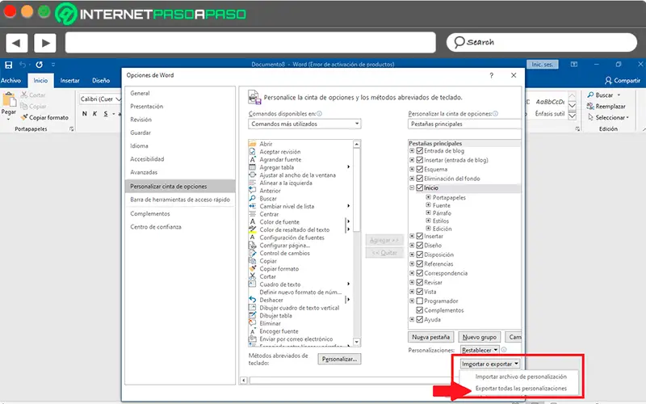Toggle bold N button in ribbon
The image size is (646, 404).
(x=85, y=114)
